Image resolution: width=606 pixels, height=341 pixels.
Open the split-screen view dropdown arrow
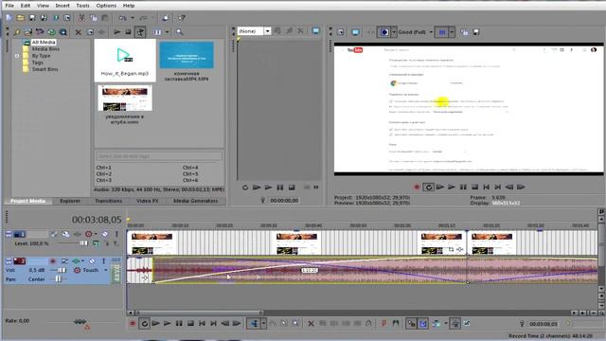[x=452, y=32]
